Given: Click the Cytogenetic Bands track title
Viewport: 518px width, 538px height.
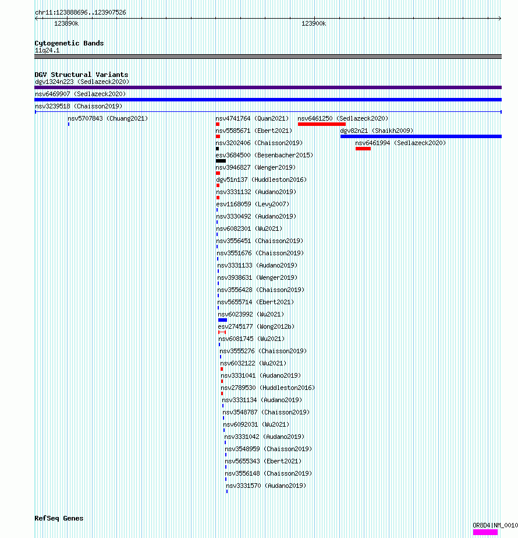Looking at the screenshot, I should (69, 43).
